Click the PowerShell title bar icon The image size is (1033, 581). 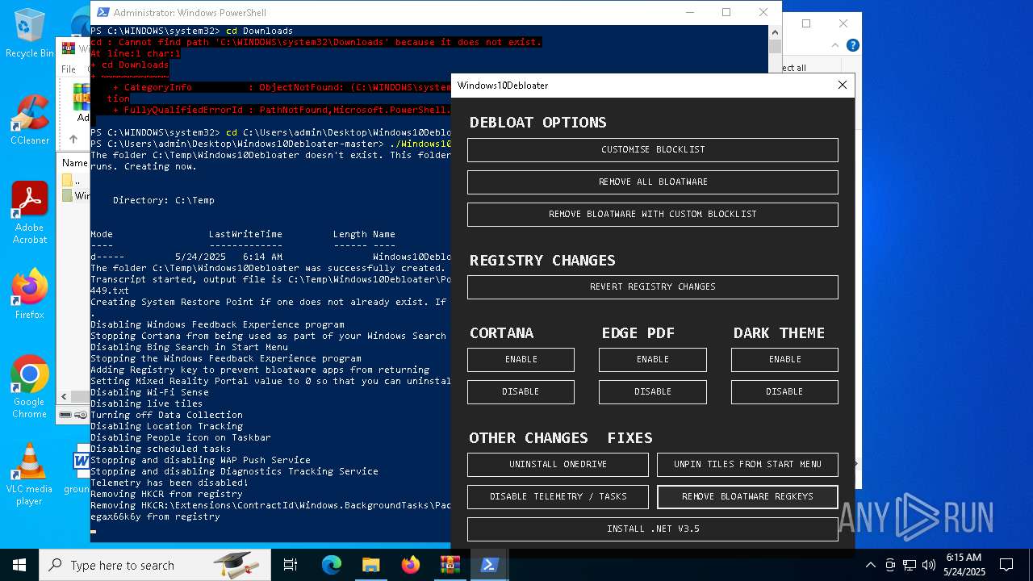pyautogui.click(x=102, y=12)
